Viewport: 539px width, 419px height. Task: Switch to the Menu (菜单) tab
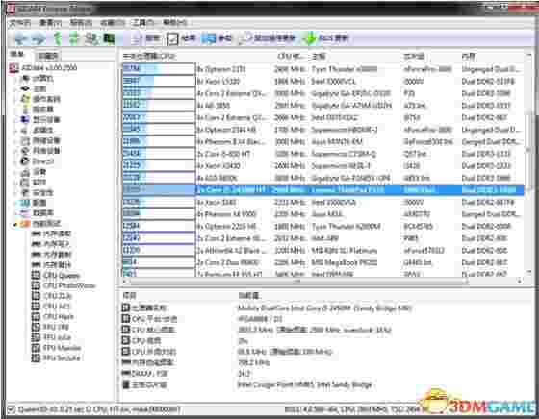17,54
